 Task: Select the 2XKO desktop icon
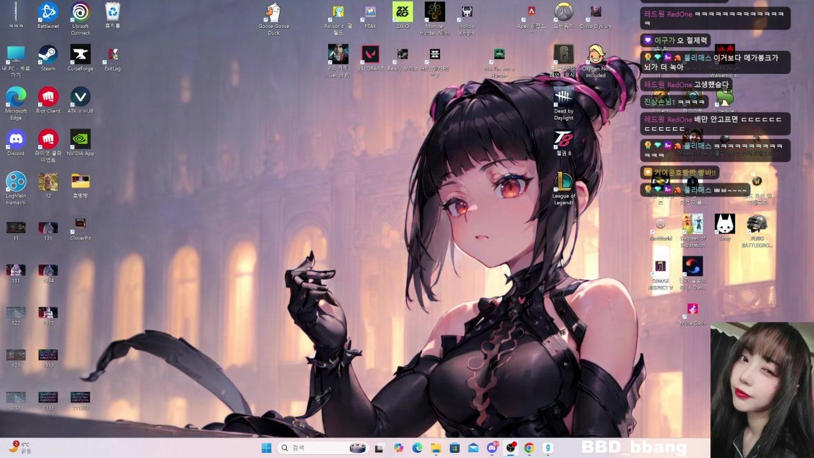point(403,16)
